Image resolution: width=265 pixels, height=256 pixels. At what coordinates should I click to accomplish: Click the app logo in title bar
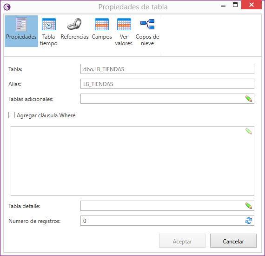point(7,7)
